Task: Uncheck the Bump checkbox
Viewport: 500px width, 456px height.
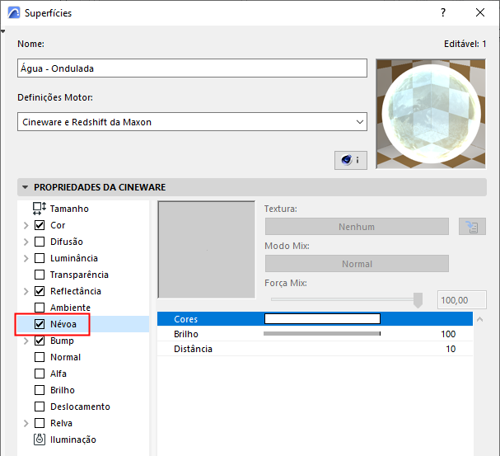Action: [x=40, y=341]
